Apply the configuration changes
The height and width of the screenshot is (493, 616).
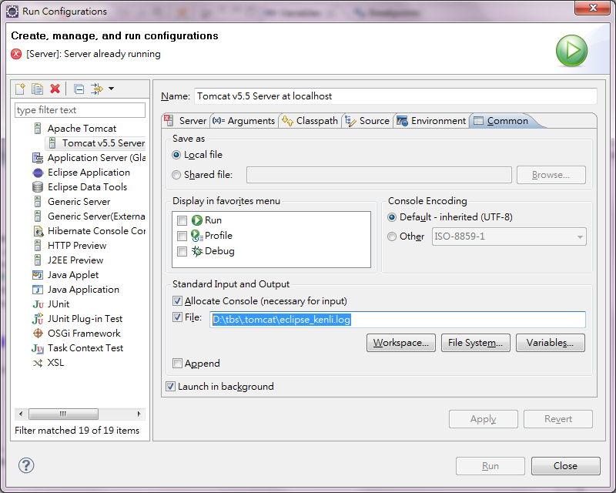(x=483, y=419)
